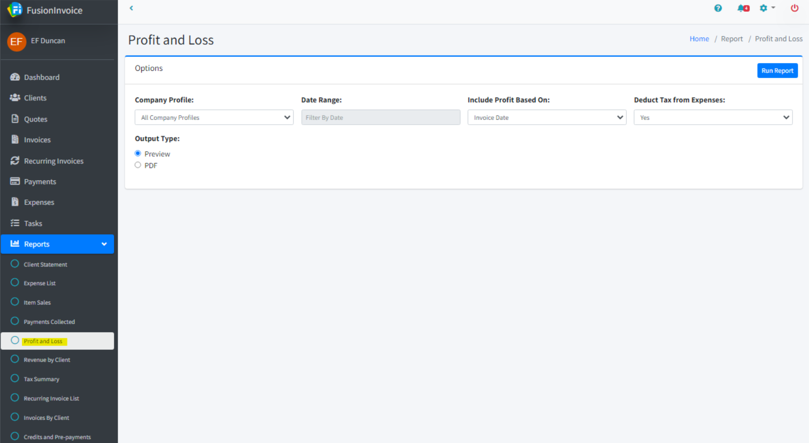Click the Payments credit card icon
Viewport: 809px width, 443px height.
pyautogui.click(x=15, y=181)
